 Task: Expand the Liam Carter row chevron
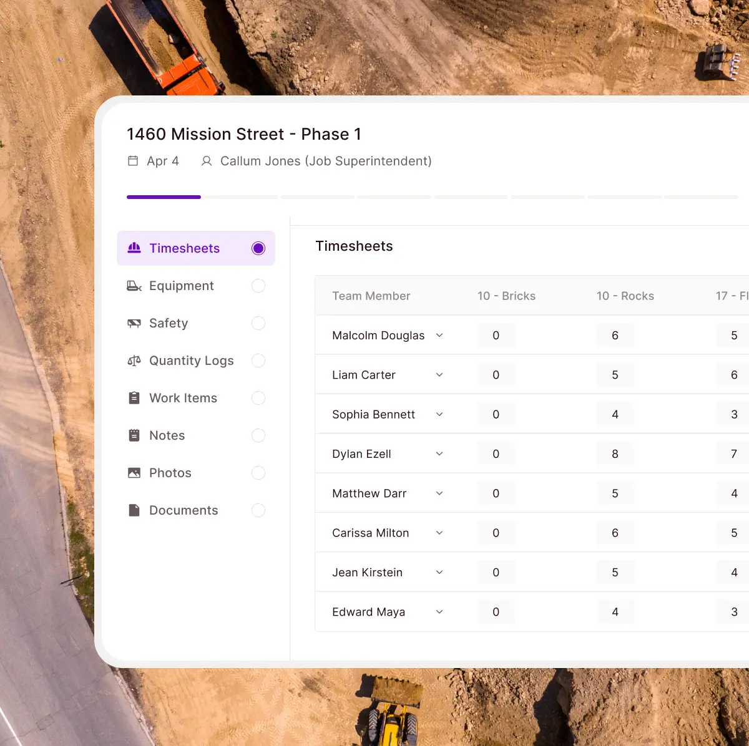[439, 375]
